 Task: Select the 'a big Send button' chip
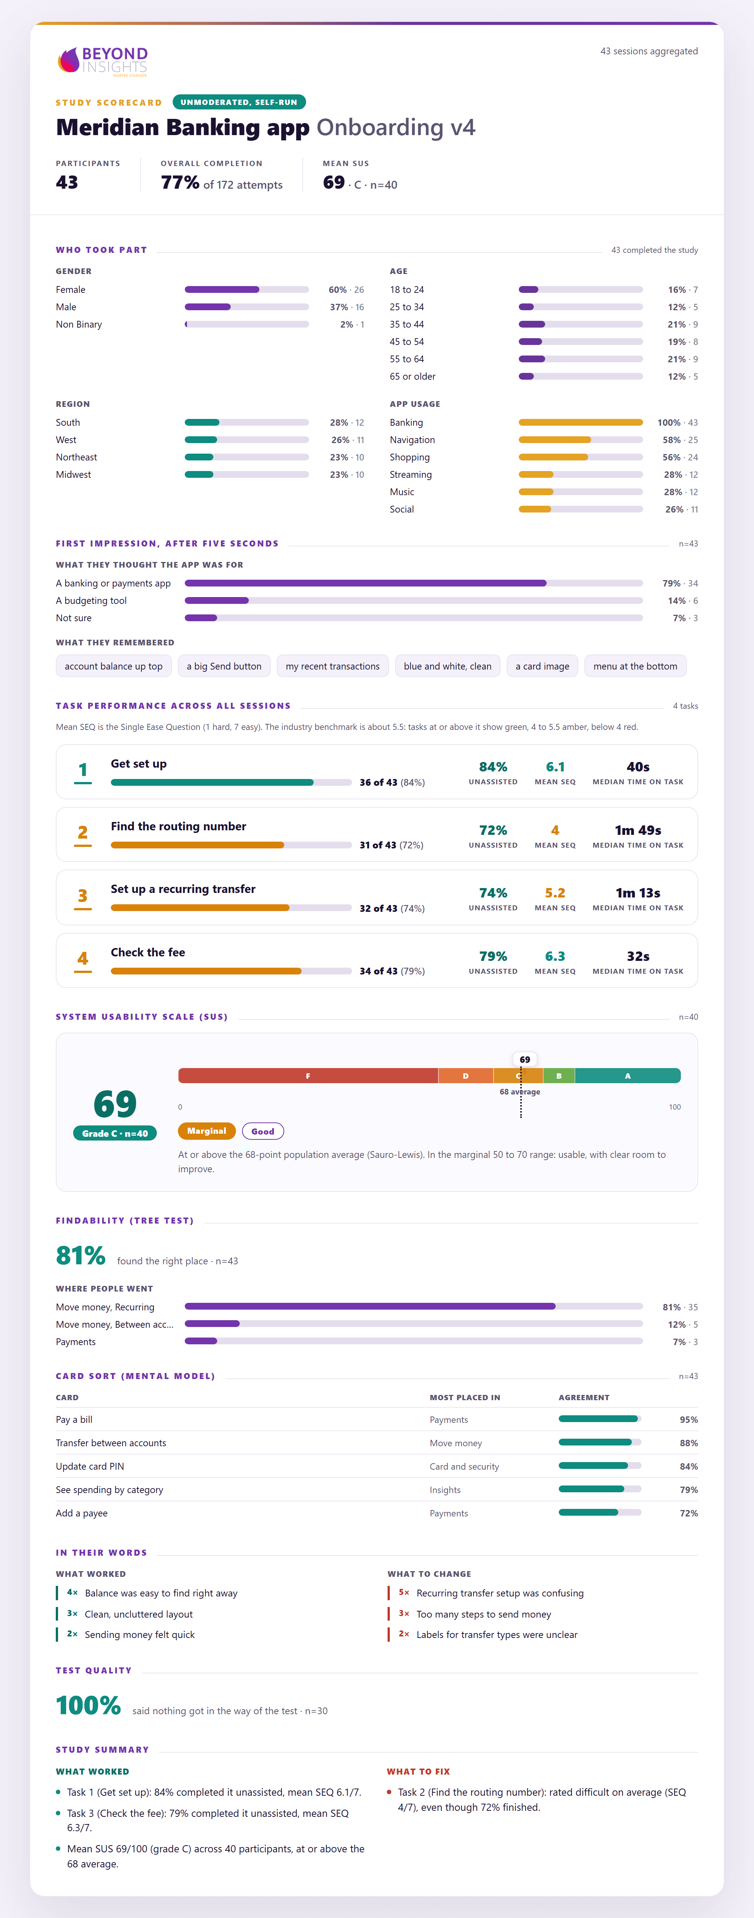point(224,667)
